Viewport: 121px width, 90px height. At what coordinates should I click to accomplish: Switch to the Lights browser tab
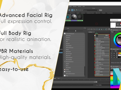click(78, 13)
